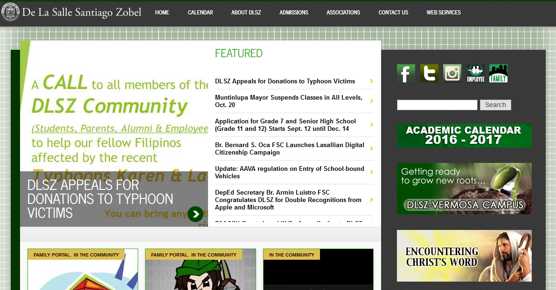
Task: Click arrow beside Typhoon Victims donations headline
Action: click(x=371, y=81)
